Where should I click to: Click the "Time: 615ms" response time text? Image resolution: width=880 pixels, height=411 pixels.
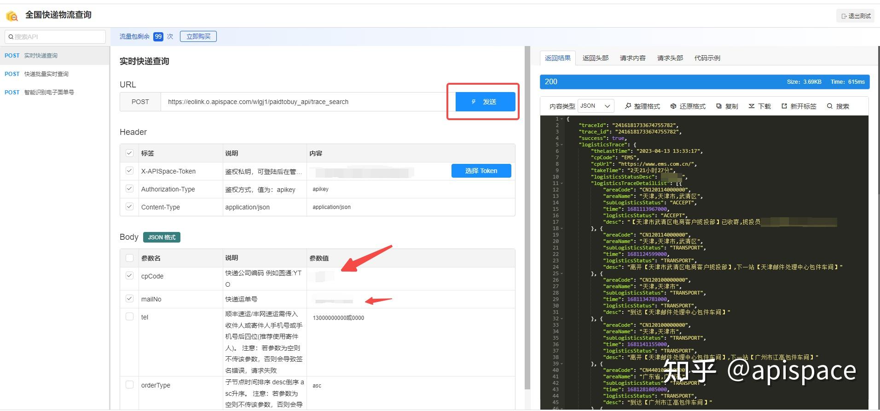[x=847, y=82]
